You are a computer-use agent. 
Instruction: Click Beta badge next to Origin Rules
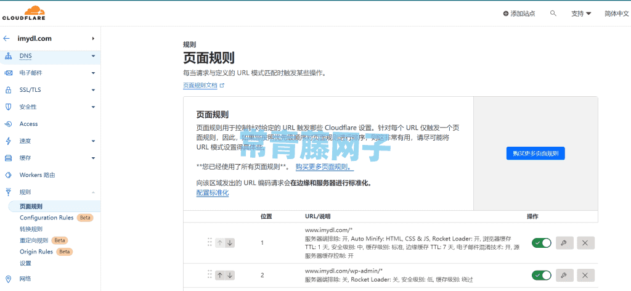(x=65, y=252)
